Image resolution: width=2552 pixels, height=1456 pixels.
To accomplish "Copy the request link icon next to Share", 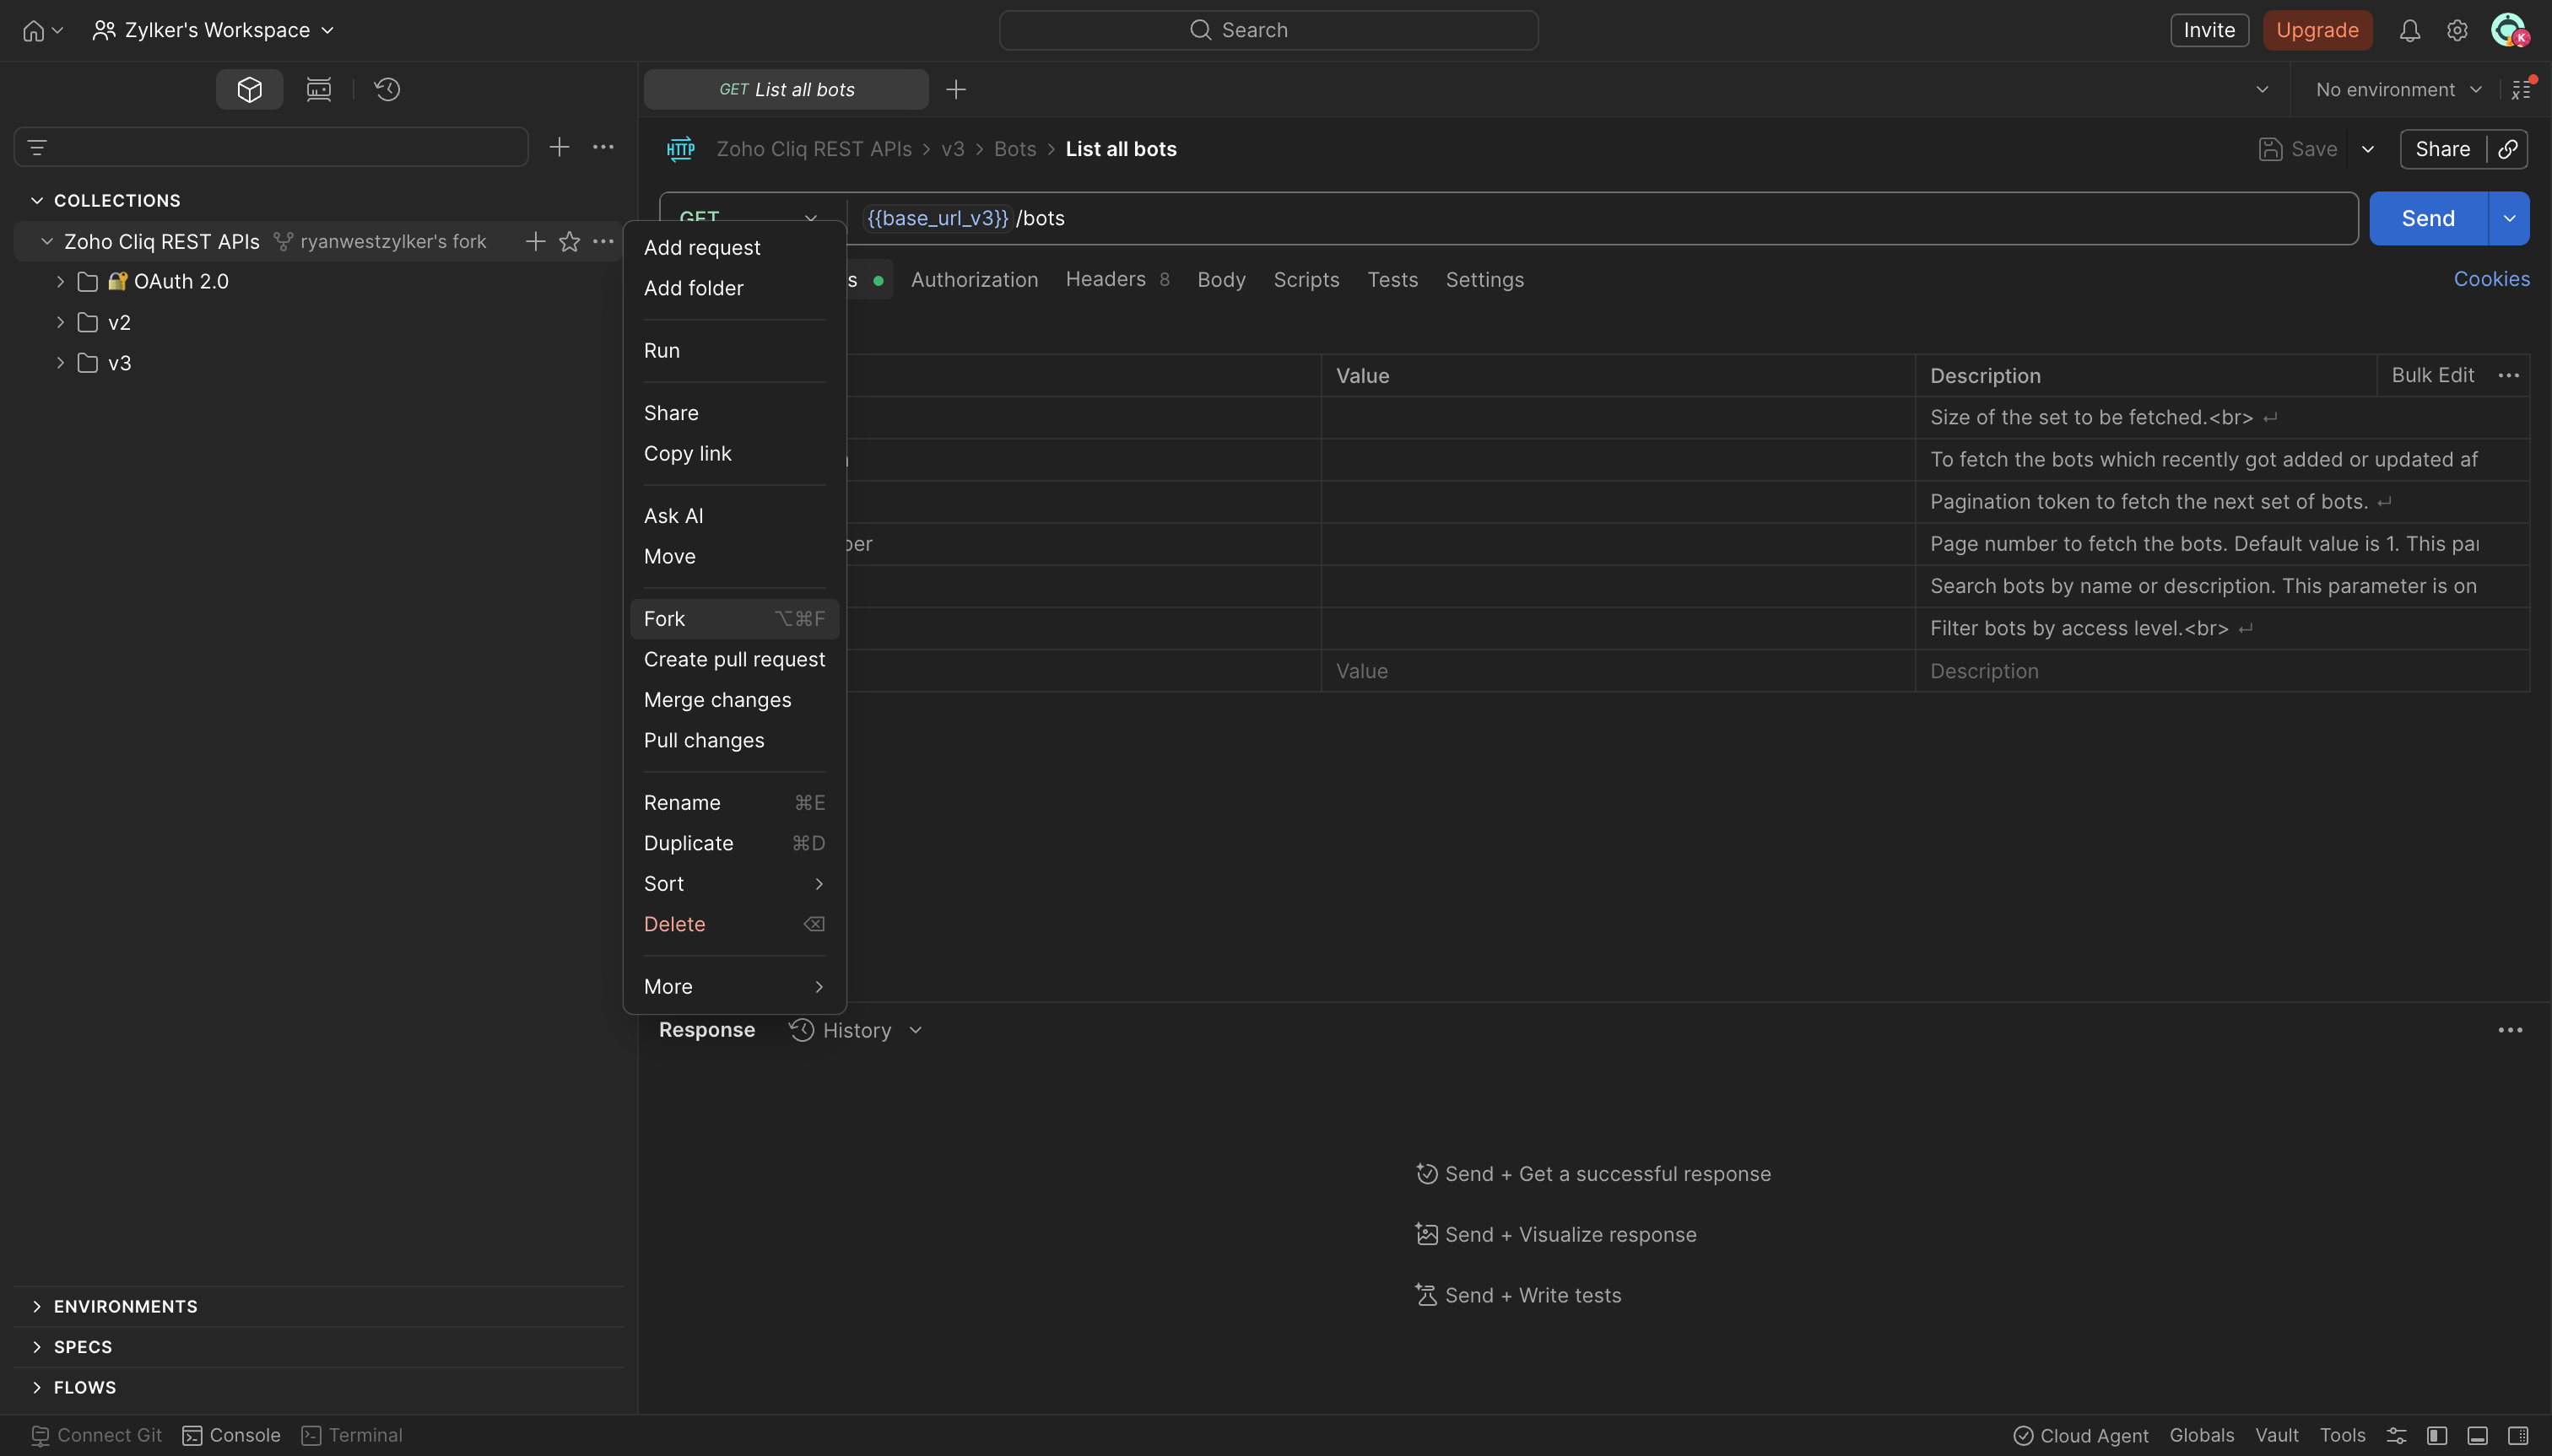I will (2508, 149).
